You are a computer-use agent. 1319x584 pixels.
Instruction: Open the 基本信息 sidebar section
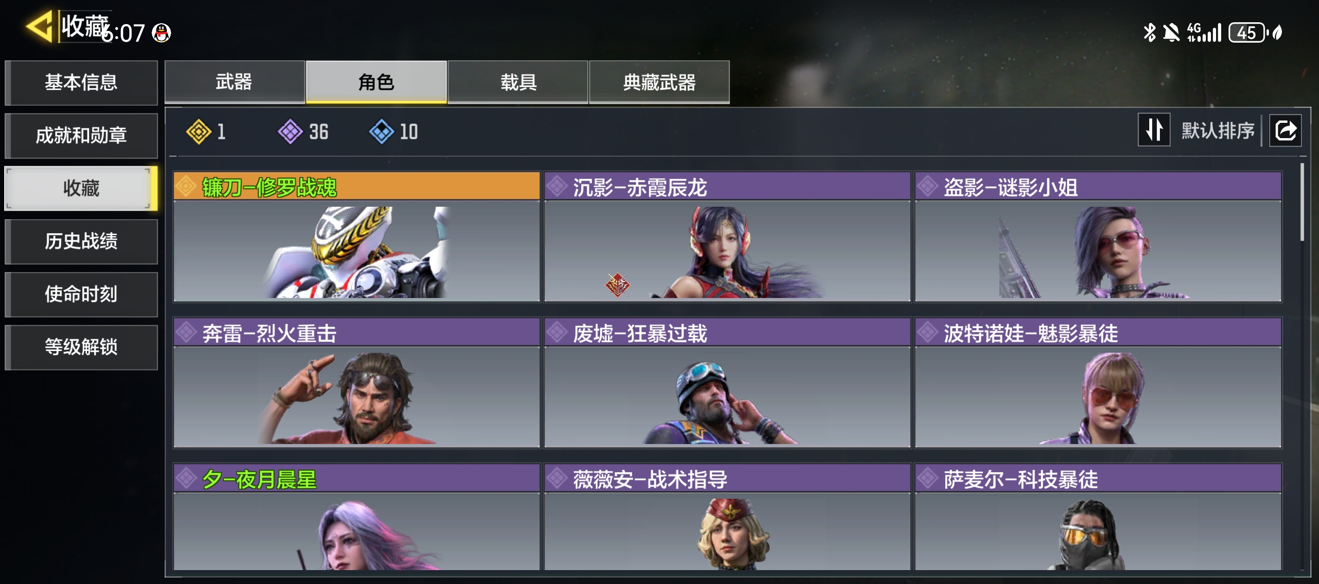82,83
